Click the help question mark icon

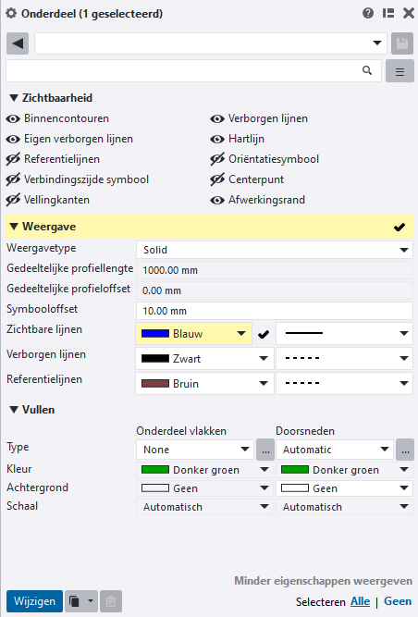[x=368, y=13]
